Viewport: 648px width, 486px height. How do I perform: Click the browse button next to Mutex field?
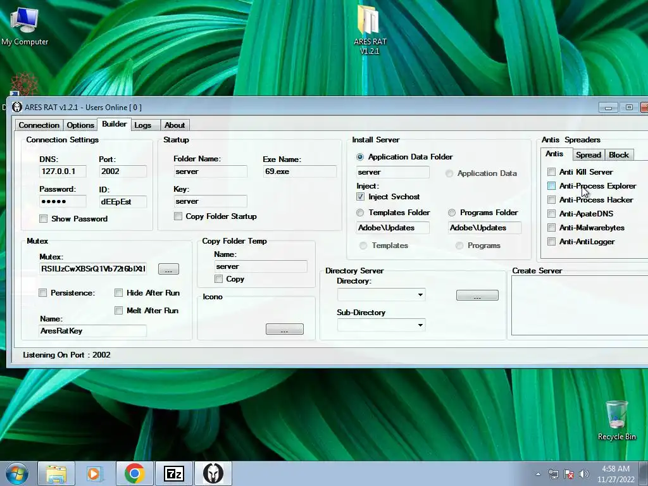point(168,269)
